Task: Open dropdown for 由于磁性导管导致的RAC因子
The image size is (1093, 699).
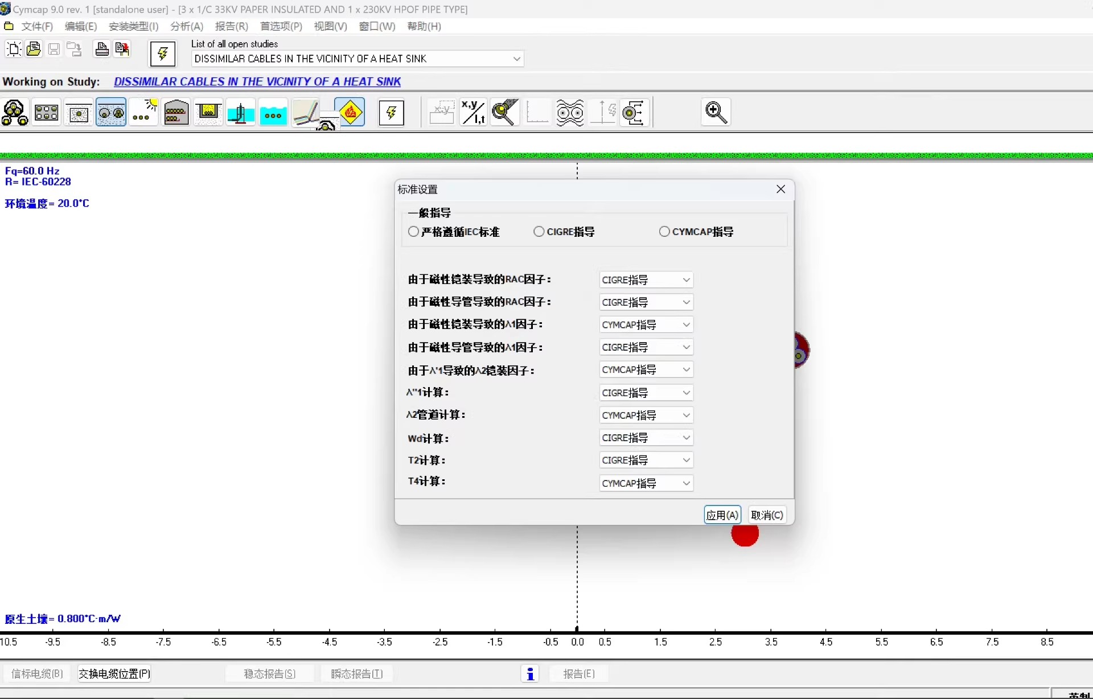Action: click(646, 302)
